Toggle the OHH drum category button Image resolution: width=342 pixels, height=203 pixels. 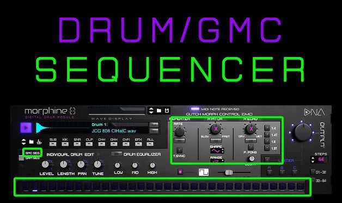[114, 144]
